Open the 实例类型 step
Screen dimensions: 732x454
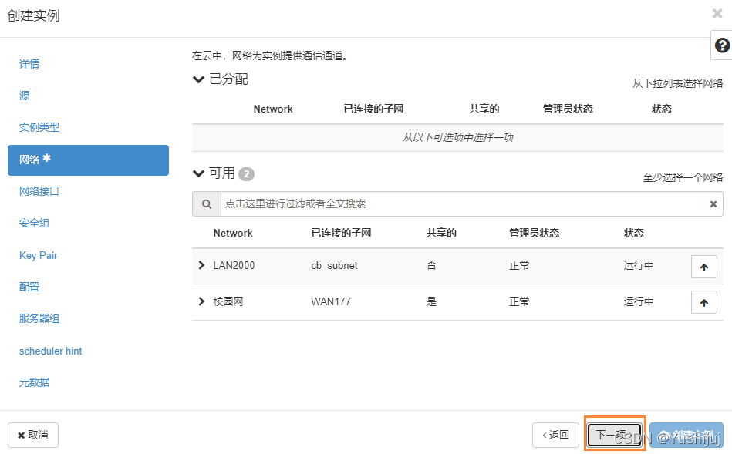(x=39, y=127)
